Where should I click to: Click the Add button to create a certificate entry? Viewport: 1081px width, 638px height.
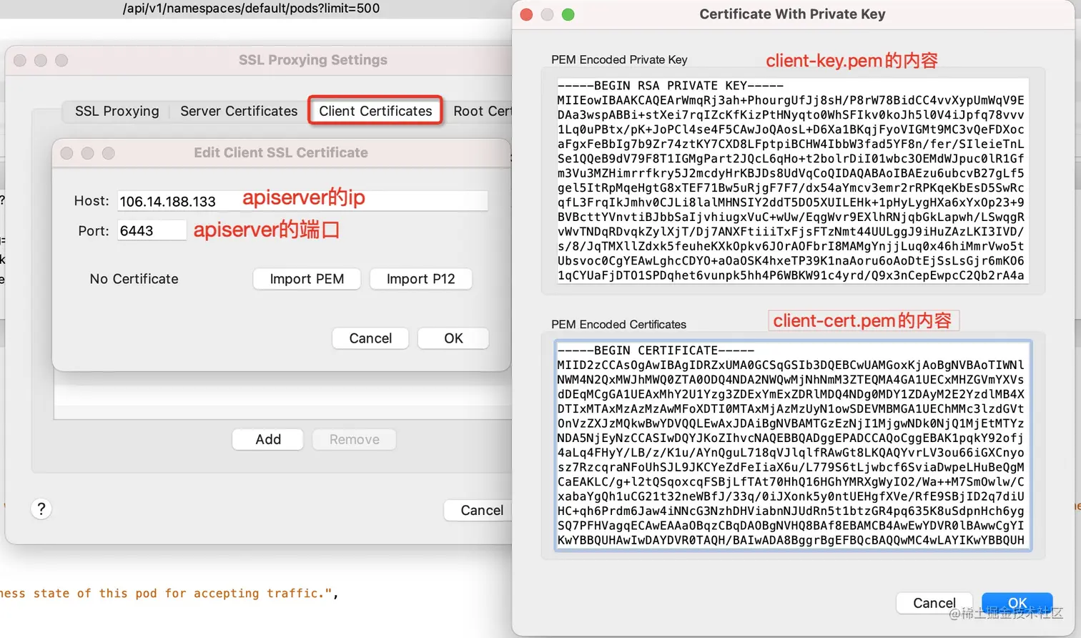[x=267, y=440]
